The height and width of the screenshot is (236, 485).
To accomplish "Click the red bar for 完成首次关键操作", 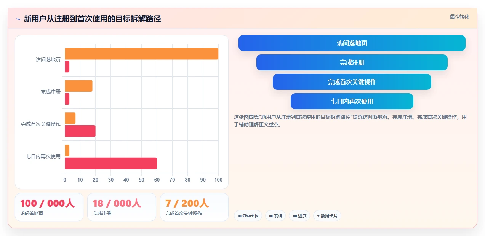I will (80, 131).
